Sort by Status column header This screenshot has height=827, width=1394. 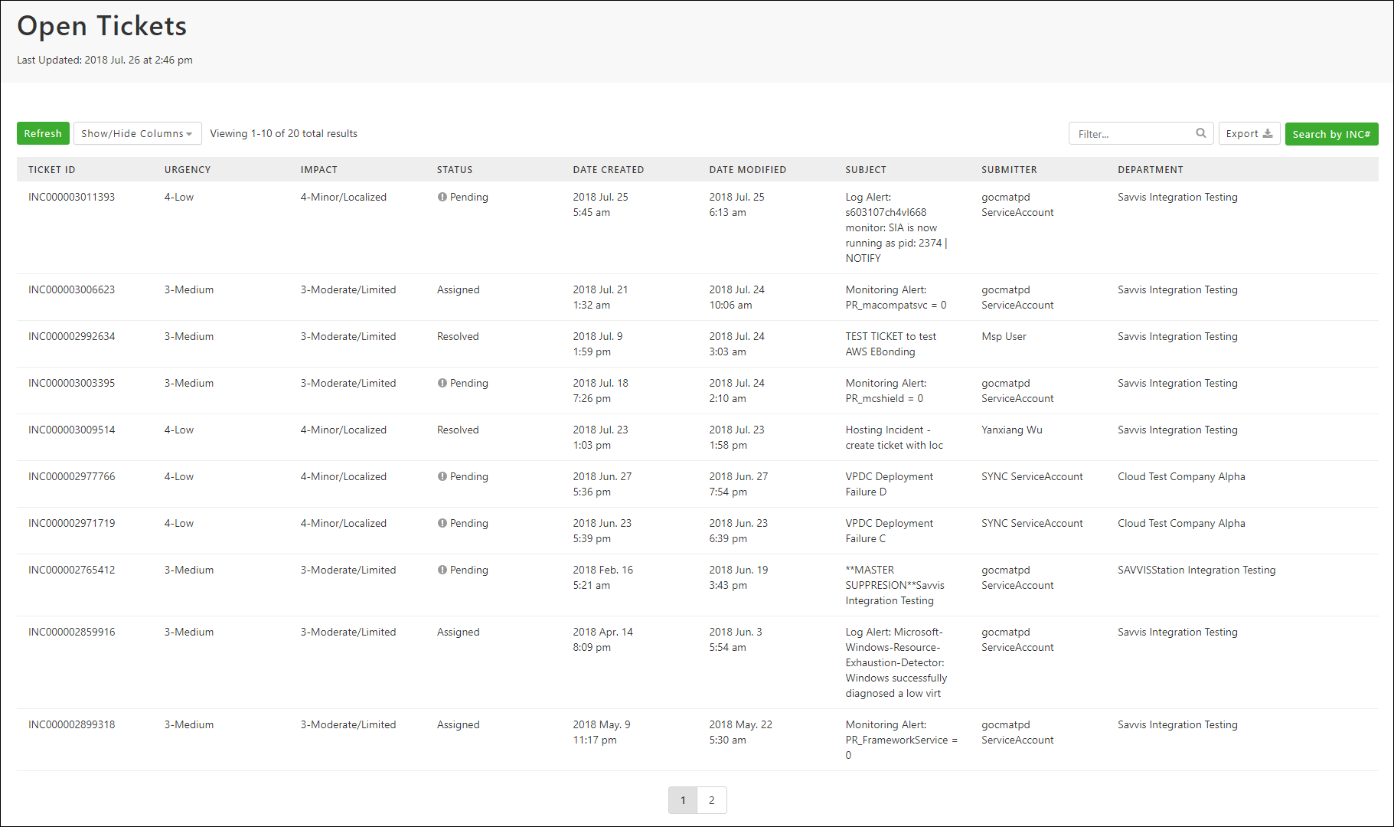[x=455, y=170]
